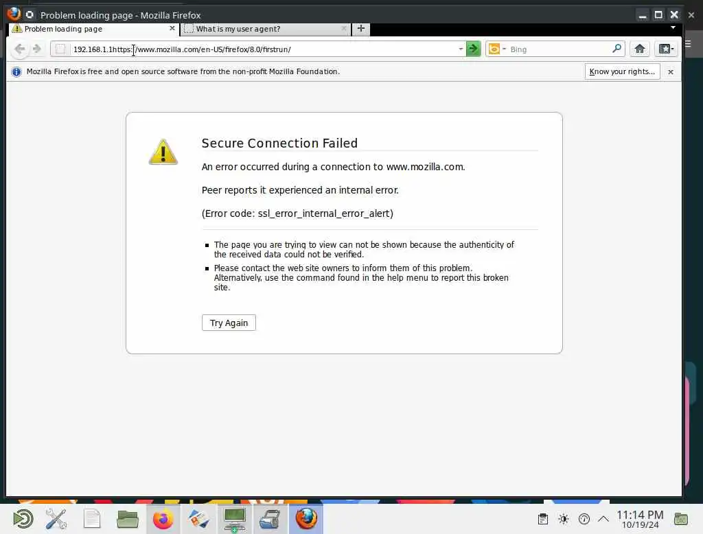Image resolution: width=703 pixels, height=534 pixels.
Task: Open the computer monitor taskbar application
Action: pyautogui.click(x=235, y=520)
